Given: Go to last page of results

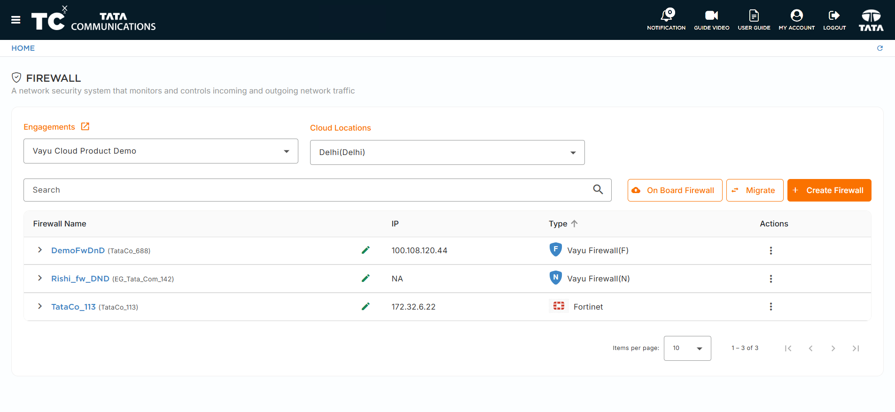Looking at the screenshot, I should pyautogui.click(x=856, y=348).
